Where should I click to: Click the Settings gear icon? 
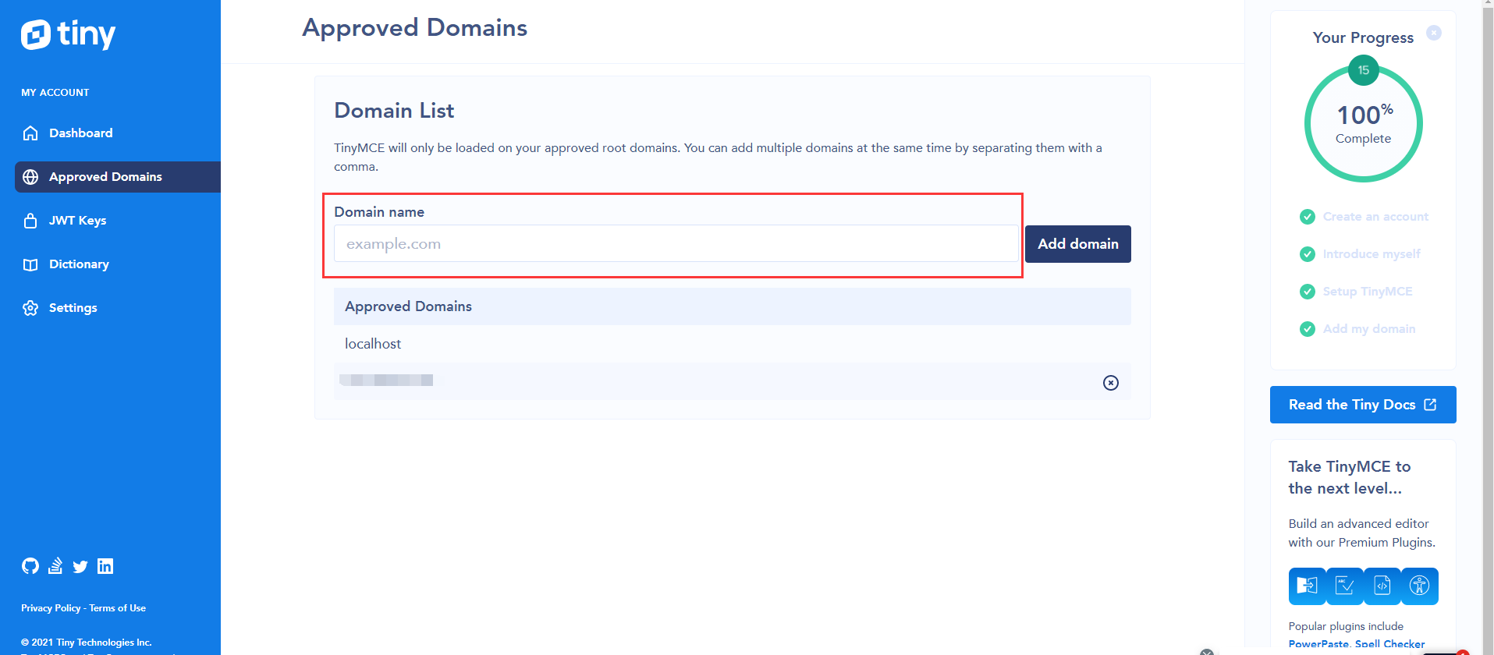[30, 308]
